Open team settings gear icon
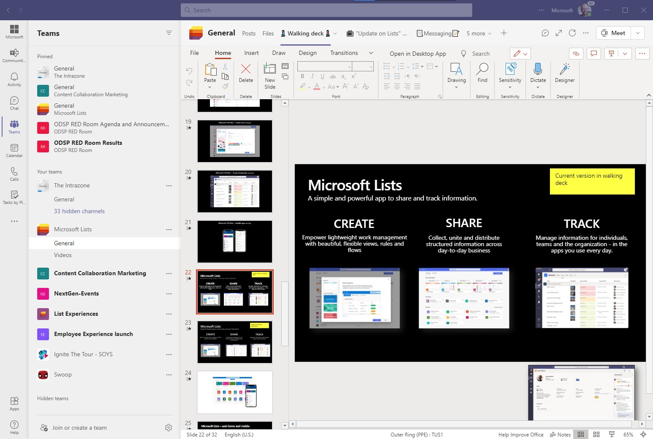Viewport: 653px width, 439px height. point(169,428)
